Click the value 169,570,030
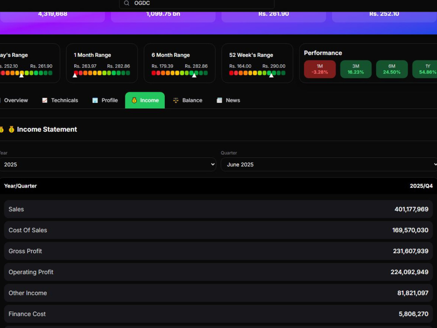 click(x=410, y=230)
